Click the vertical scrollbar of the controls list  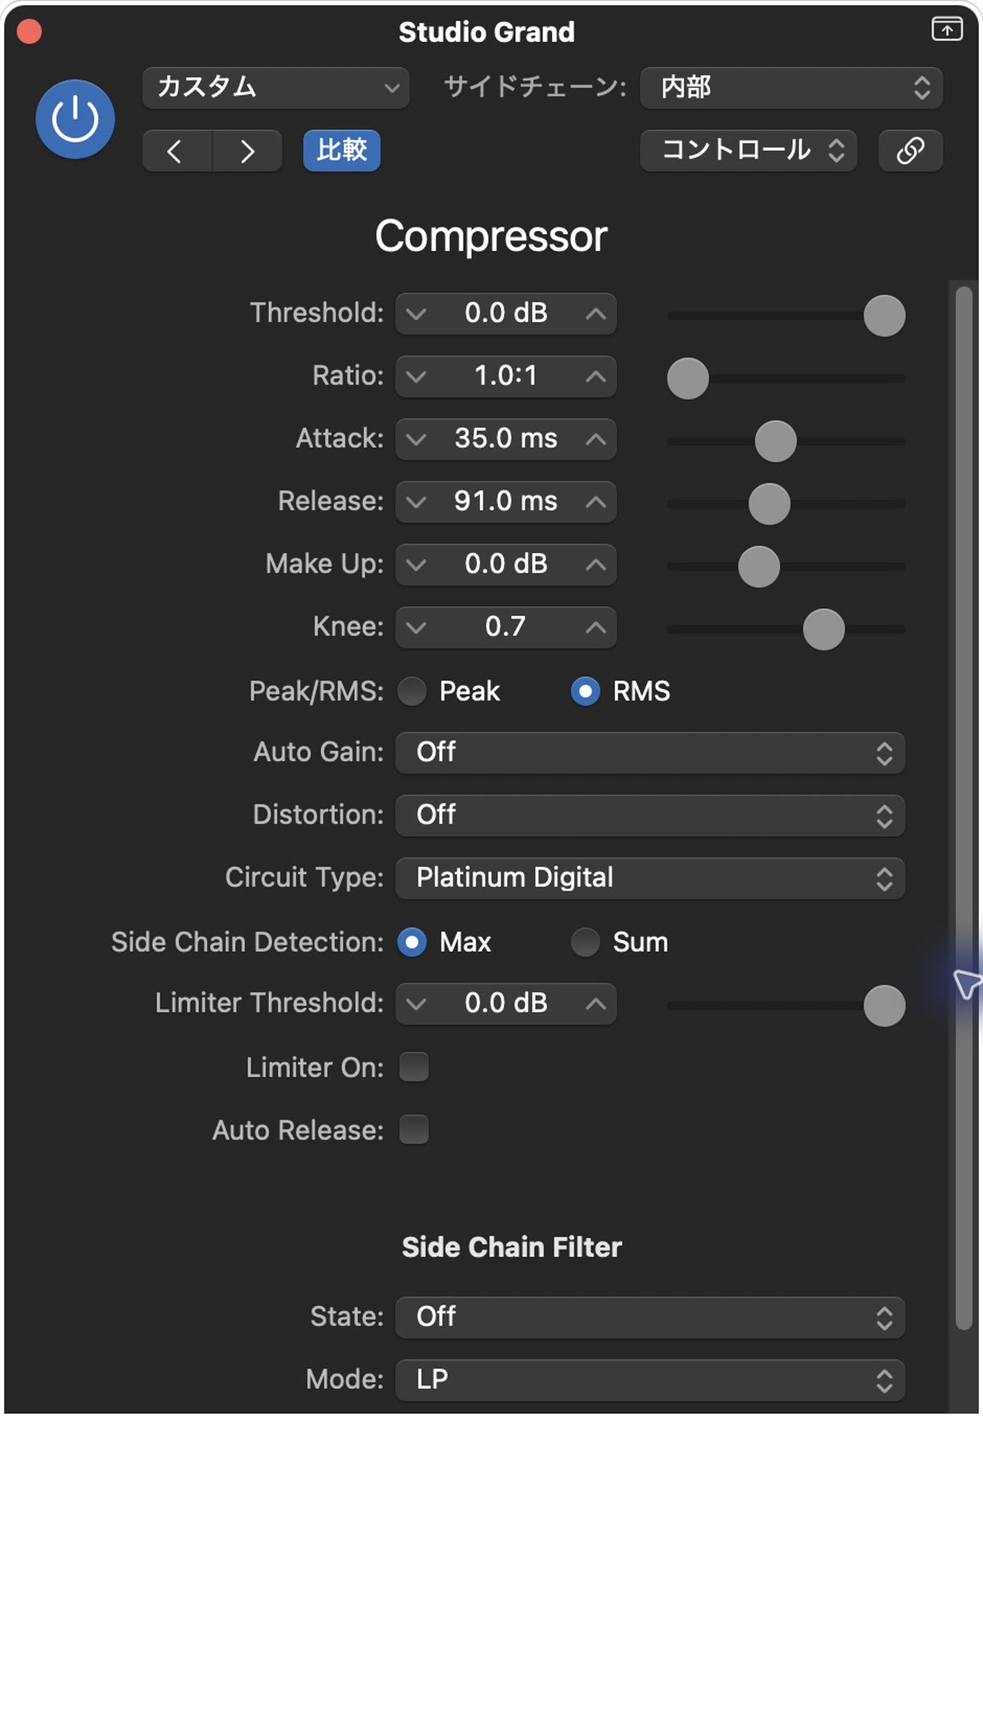coord(964,807)
